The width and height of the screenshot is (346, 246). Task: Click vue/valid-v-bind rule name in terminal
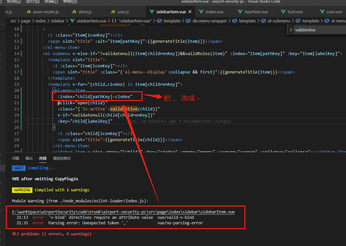point(176,218)
